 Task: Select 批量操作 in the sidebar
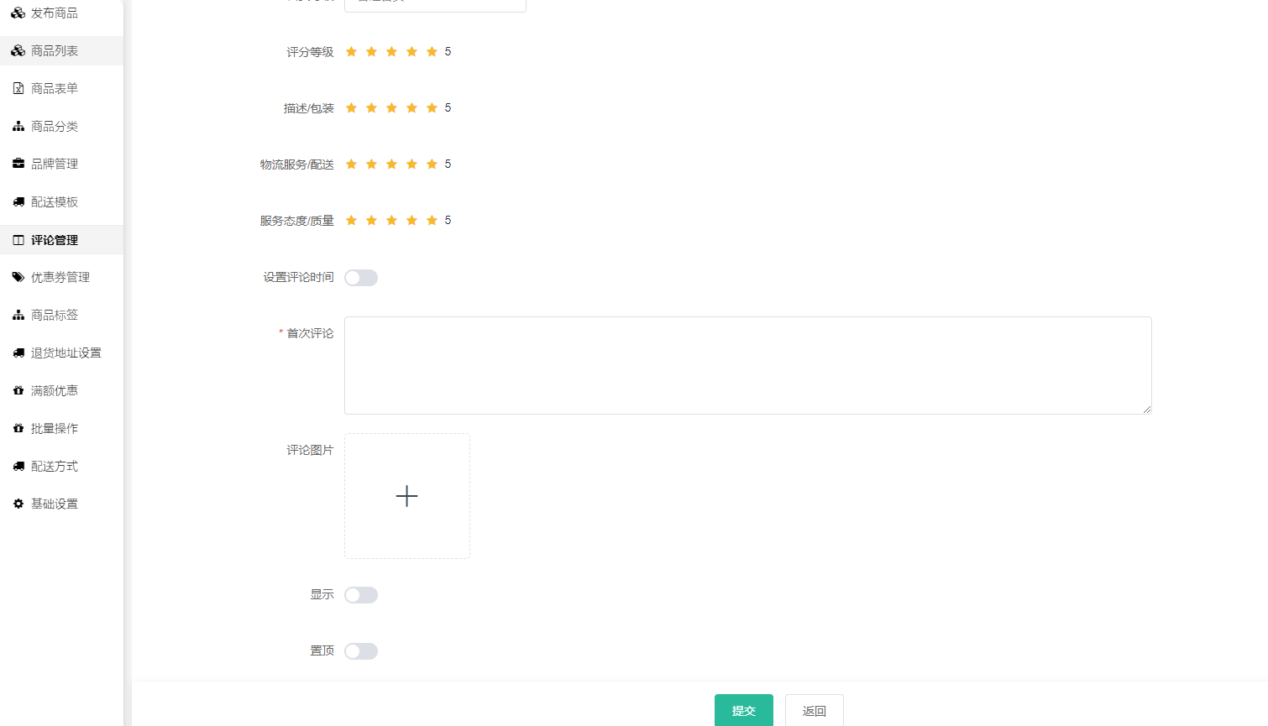tap(55, 428)
